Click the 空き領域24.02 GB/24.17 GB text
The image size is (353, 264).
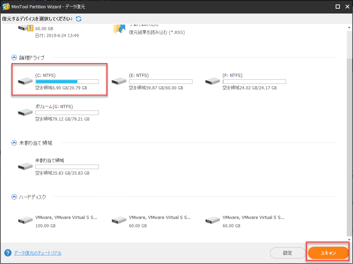click(x=250, y=88)
